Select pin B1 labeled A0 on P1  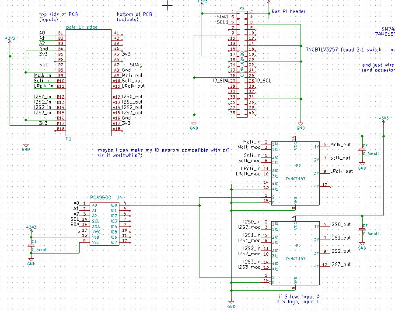pyautogui.click(x=60, y=33)
